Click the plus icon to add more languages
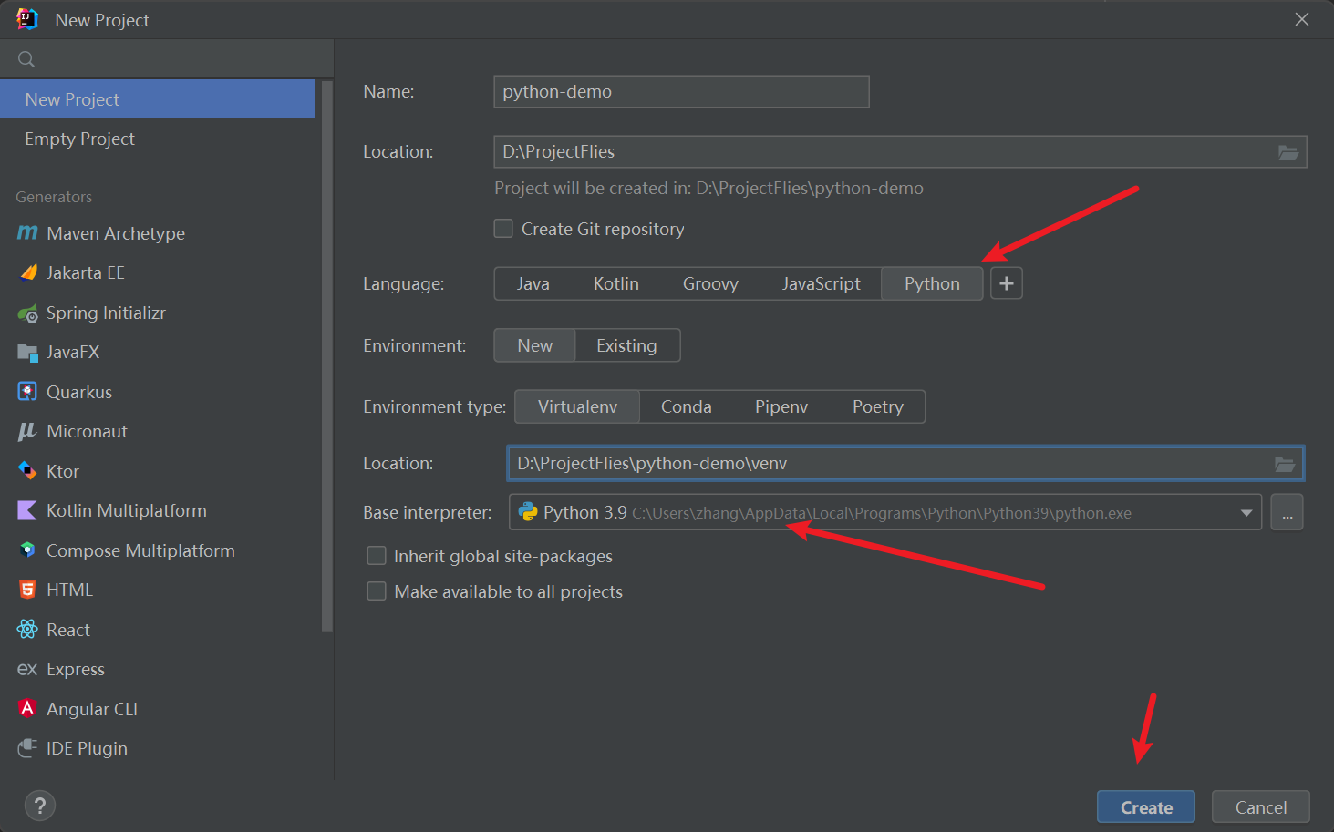This screenshot has width=1334, height=832. (1007, 283)
